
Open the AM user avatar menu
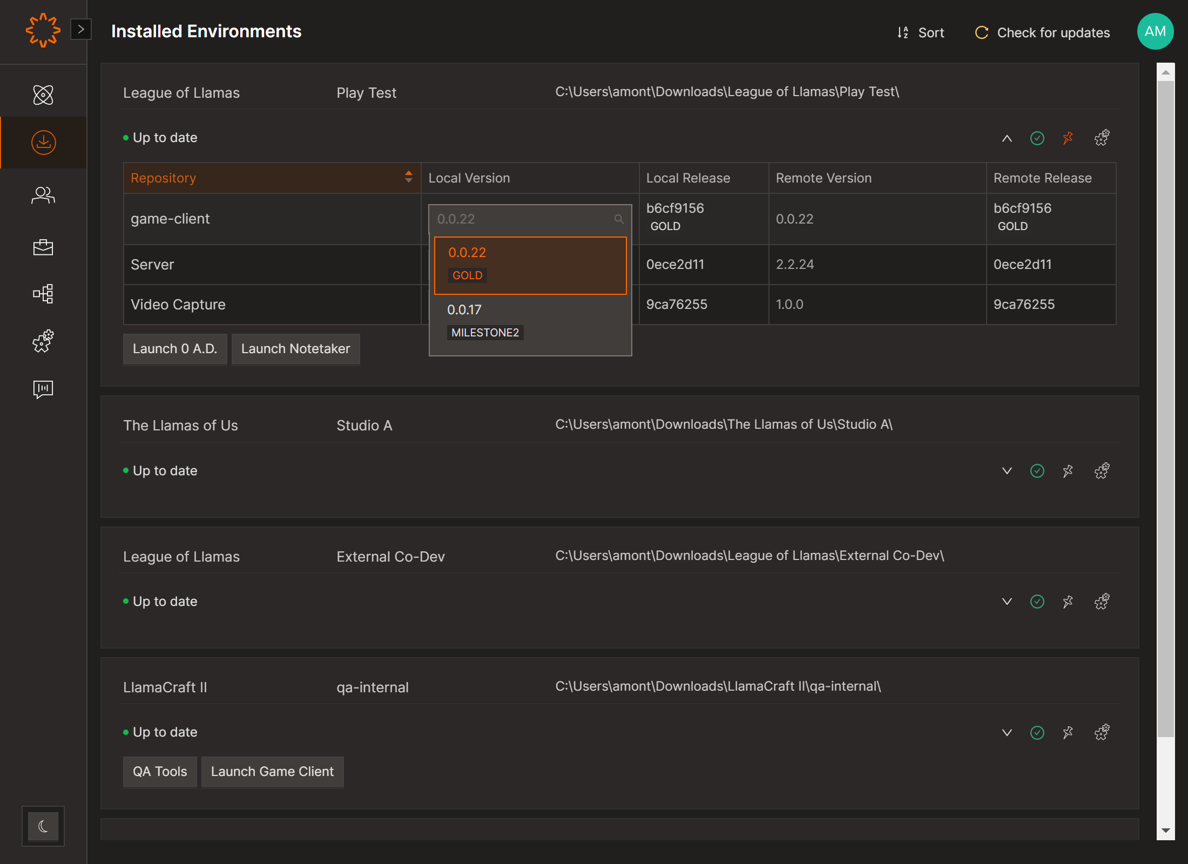(x=1155, y=31)
